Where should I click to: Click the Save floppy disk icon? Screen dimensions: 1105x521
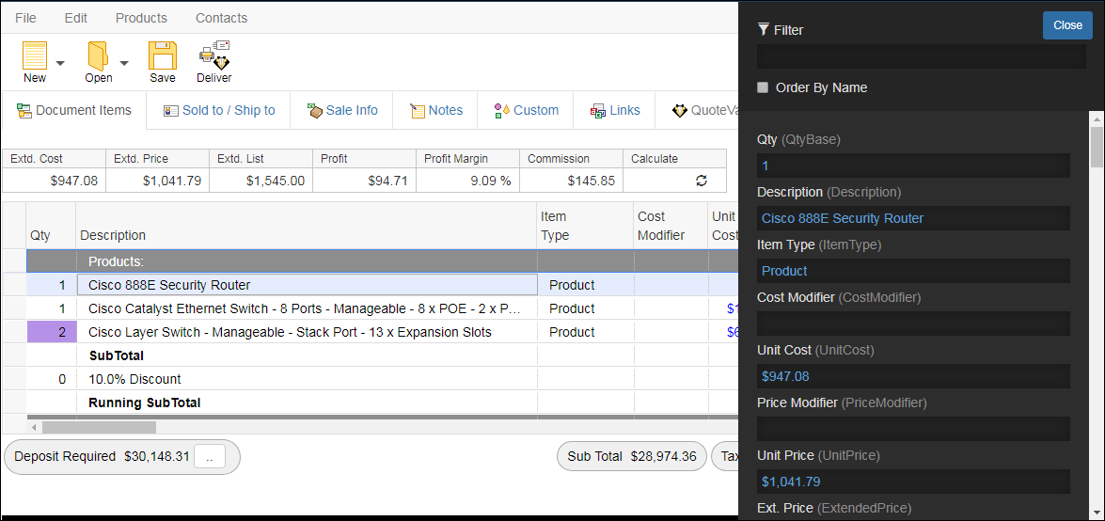click(x=162, y=55)
